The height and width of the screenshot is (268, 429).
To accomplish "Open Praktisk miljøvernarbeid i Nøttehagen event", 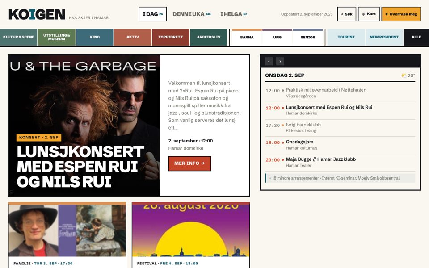I will tap(340, 93).
